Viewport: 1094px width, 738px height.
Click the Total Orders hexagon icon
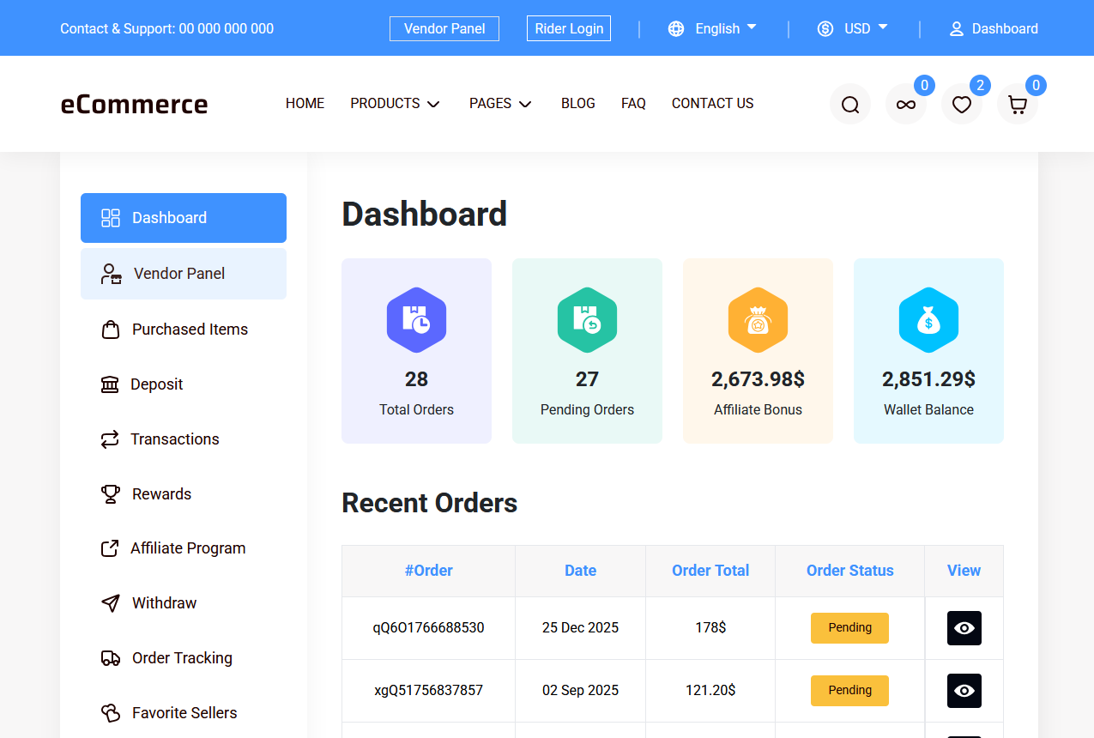[416, 320]
